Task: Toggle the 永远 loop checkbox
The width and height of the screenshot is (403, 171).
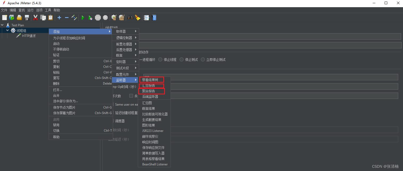Action: [x=131, y=96]
